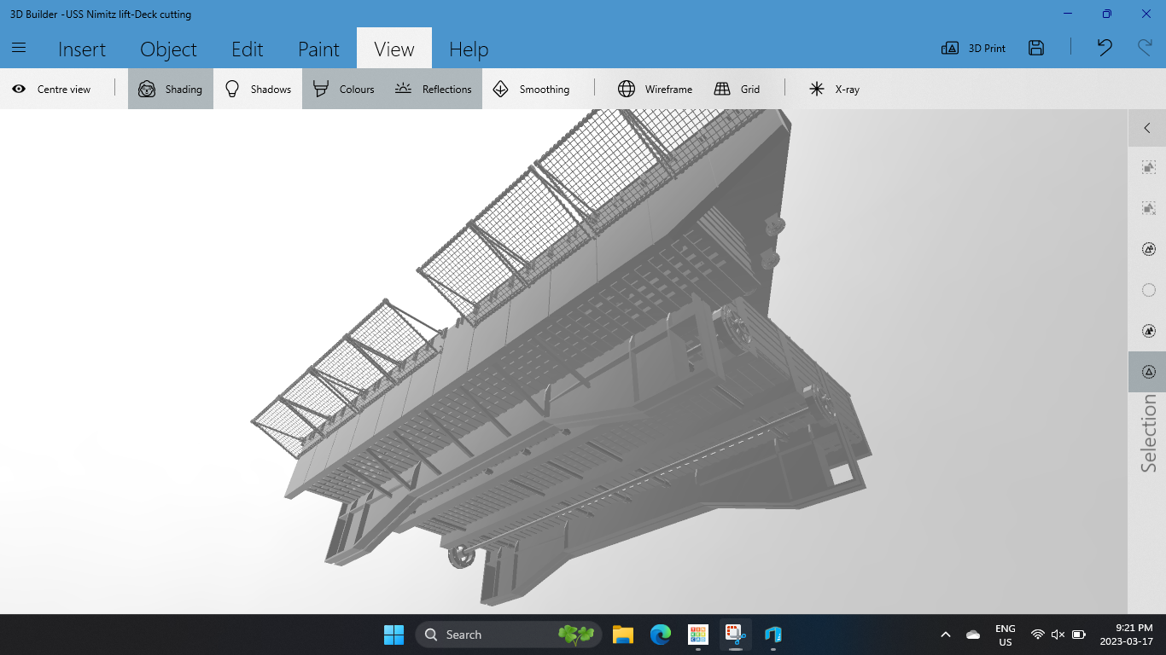Screen dimensions: 1166x655
Task: Enable Wireframe view
Action: (656, 89)
